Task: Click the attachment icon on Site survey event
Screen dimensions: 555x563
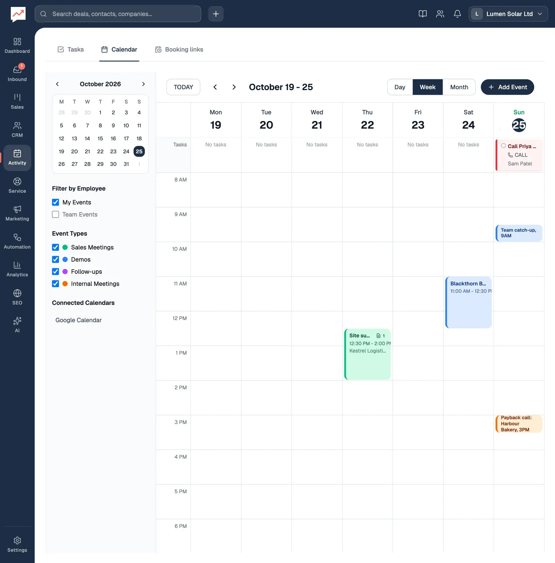Action: [x=378, y=336]
